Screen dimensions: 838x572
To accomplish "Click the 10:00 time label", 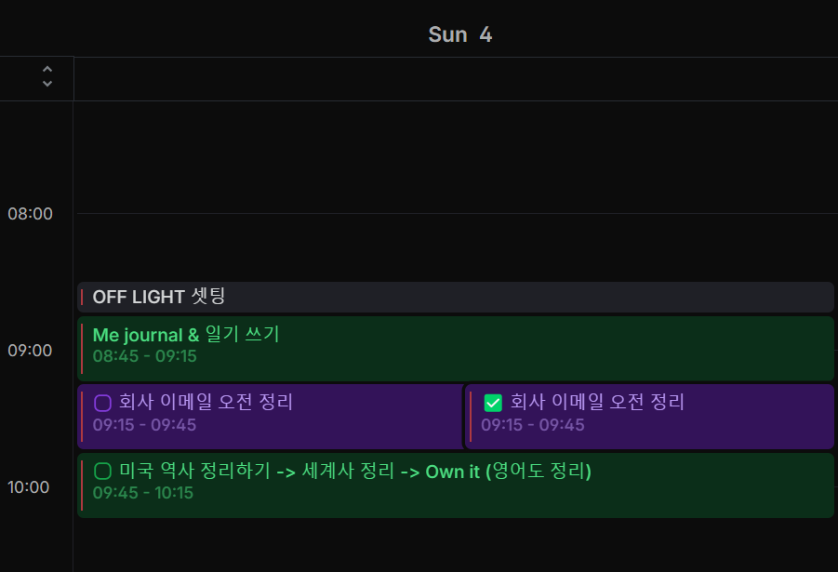I will [x=31, y=487].
